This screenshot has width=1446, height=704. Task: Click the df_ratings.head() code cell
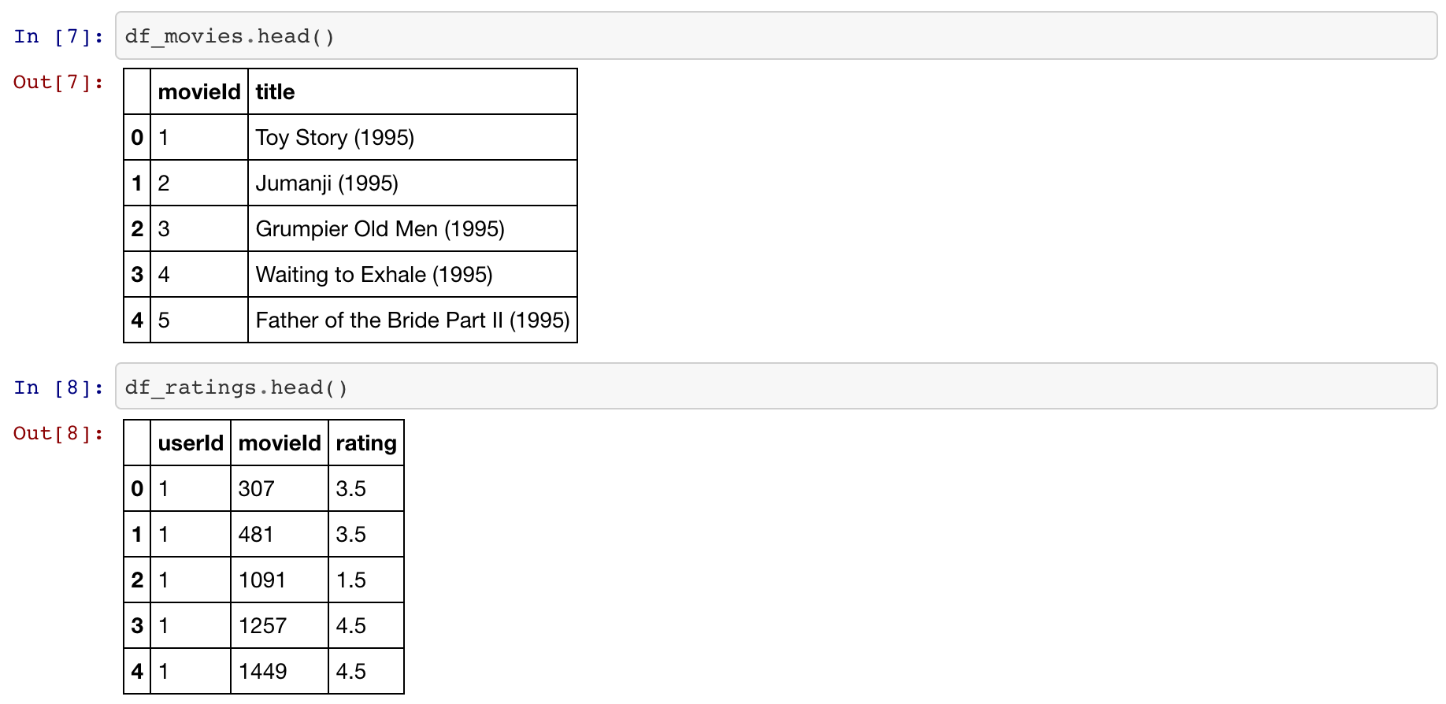tap(776, 387)
